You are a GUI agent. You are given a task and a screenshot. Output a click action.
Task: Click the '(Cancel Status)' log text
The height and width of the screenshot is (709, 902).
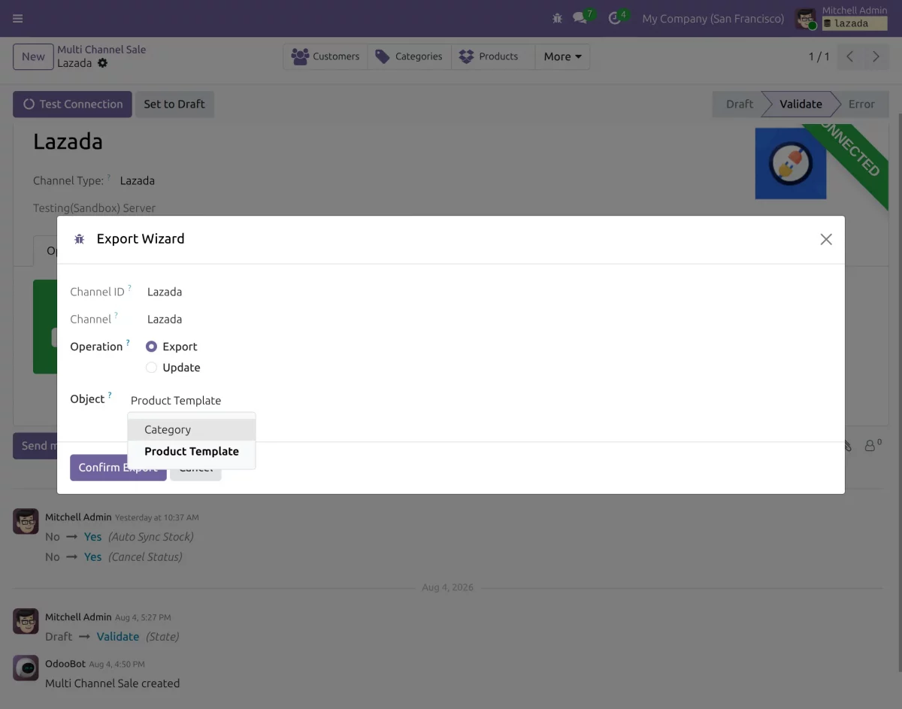tap(145, 557)
